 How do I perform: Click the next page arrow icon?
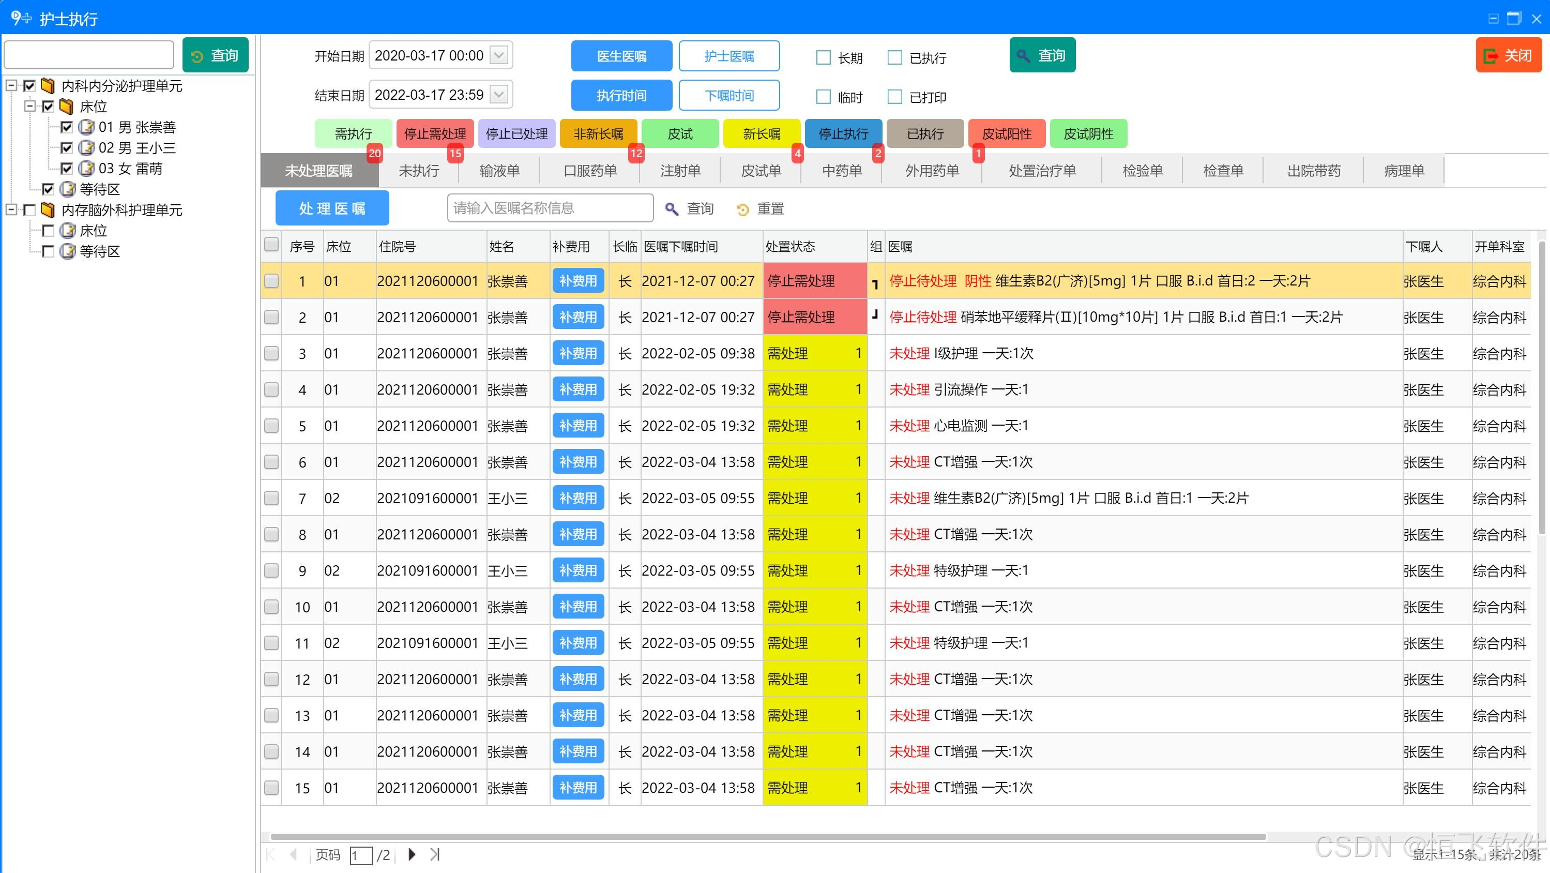pos(412,854)
